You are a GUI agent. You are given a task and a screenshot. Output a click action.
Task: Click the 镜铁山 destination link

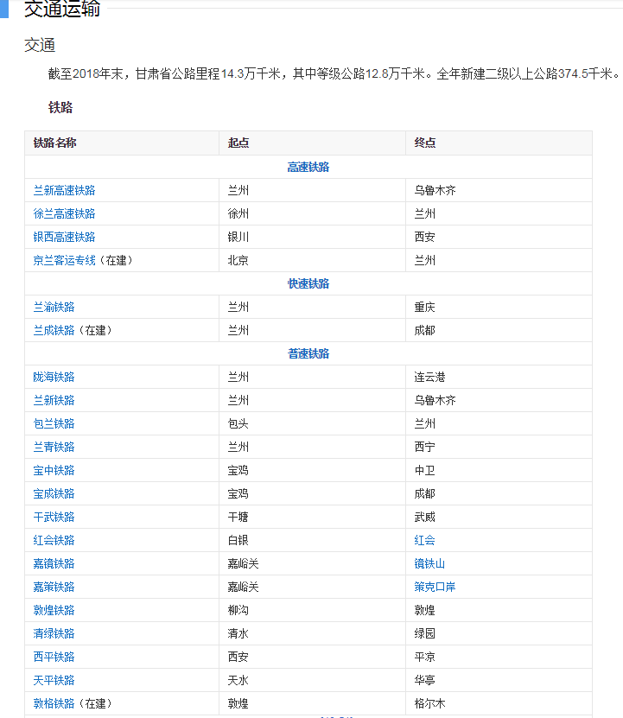tap(429, 564)
